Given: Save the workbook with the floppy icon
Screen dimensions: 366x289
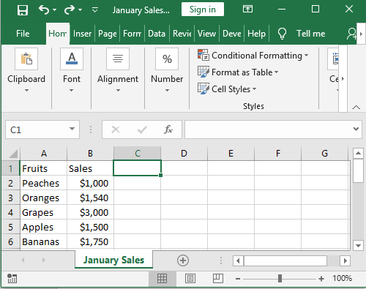Looking at the screenshot, I should (x=23, y=10).
